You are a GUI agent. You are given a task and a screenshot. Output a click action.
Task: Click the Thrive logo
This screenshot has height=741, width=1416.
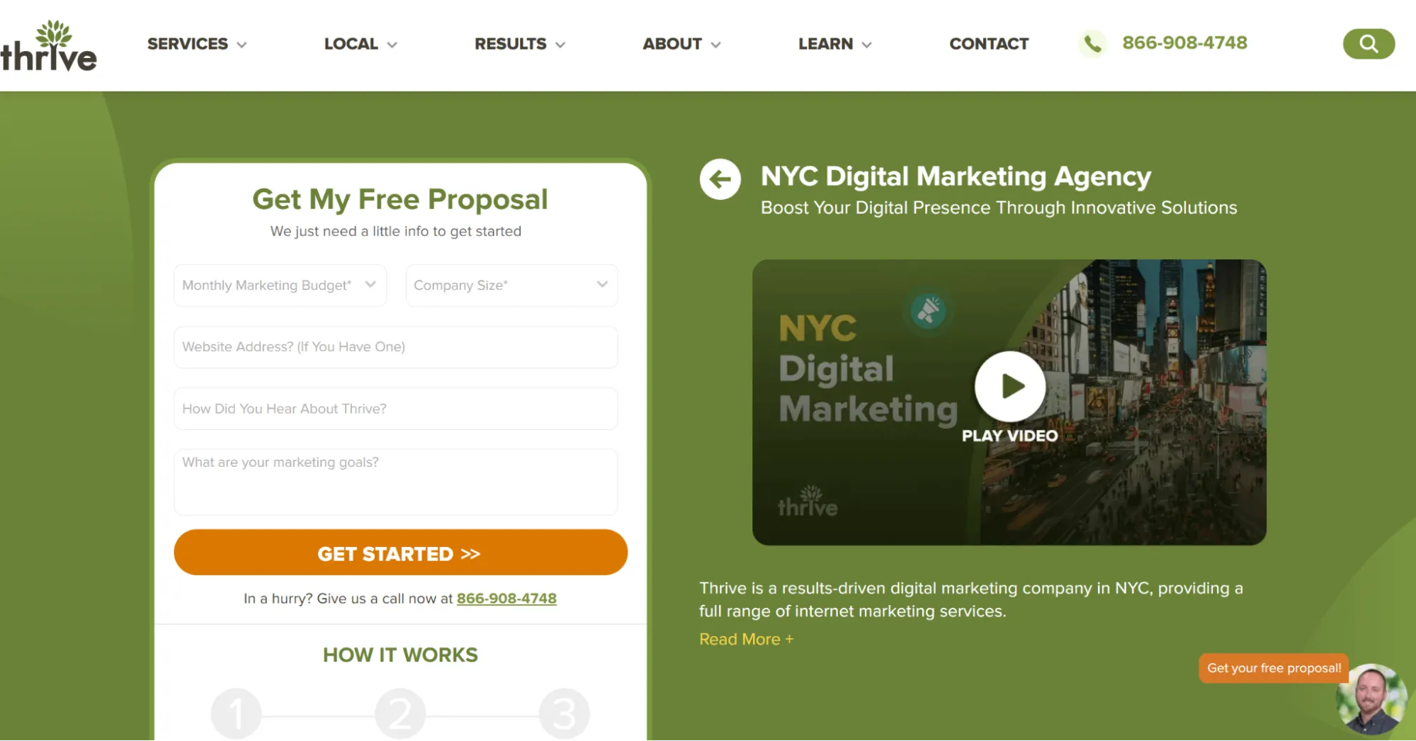48,46
